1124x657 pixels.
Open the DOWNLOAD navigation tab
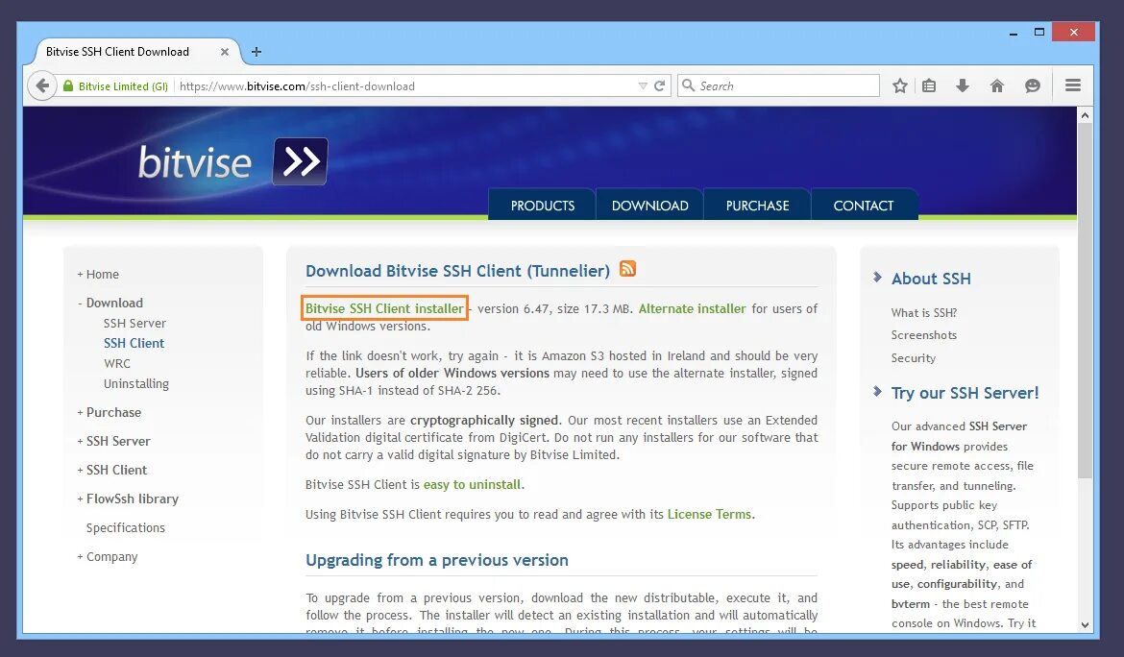tap(649, 205)
